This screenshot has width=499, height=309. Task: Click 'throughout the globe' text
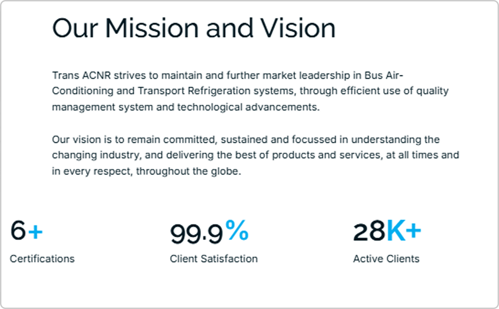tap(189, 171)
